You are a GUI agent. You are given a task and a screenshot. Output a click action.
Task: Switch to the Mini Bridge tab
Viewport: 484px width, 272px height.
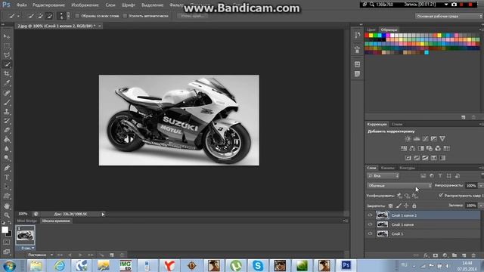[27, 221]
